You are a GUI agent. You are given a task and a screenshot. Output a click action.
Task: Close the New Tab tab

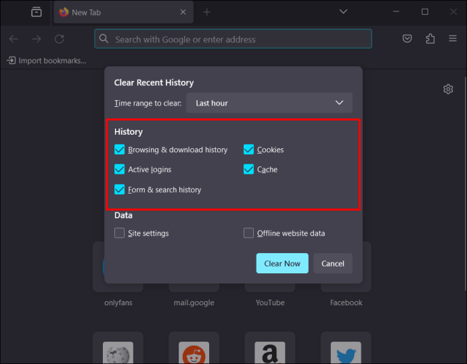pyautogui.click(x=183, y=12)
